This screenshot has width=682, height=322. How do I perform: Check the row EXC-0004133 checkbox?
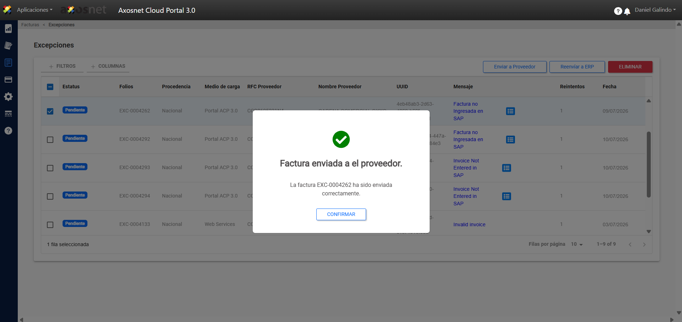click(50, 225)
